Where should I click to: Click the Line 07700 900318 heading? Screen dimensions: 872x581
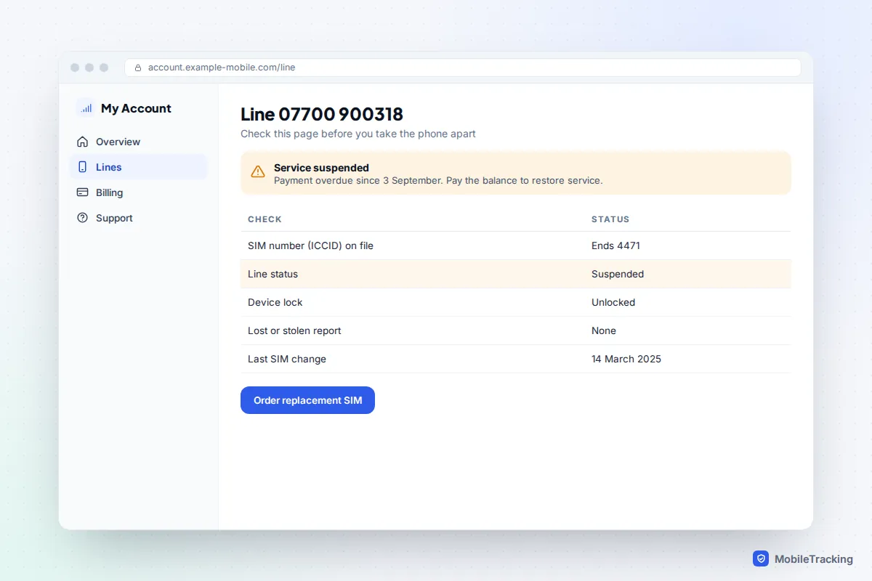coord(322,114)
